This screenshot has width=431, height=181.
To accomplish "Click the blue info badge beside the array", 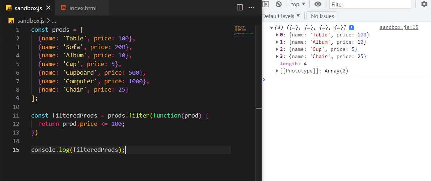I will coord(351,28).
